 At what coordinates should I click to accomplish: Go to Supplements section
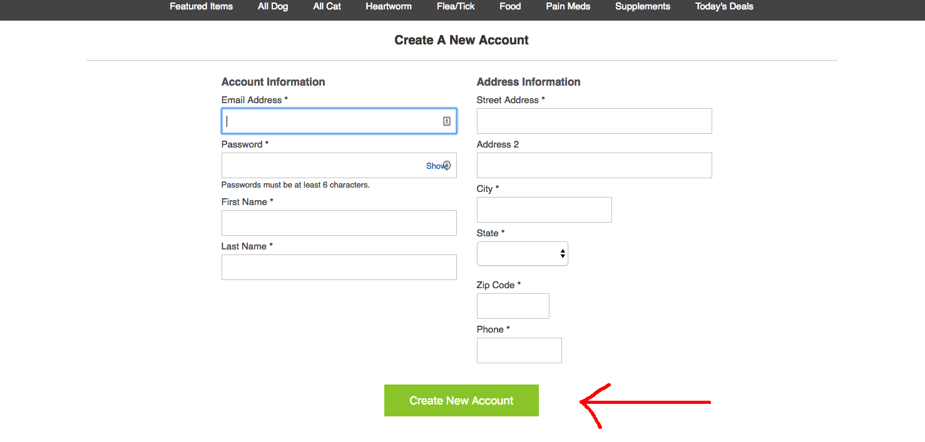pyautogui.click(x=643, y=7)
